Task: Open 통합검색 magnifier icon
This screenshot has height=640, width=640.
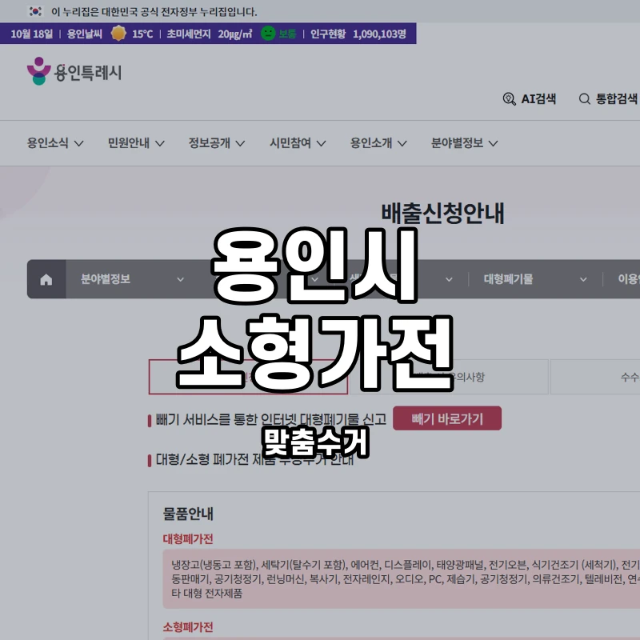Action: (x=585, y=98)
